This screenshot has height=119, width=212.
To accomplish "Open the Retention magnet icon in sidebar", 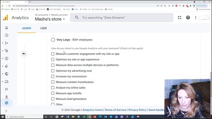I will pyautogui.click(x=7, y=66).
